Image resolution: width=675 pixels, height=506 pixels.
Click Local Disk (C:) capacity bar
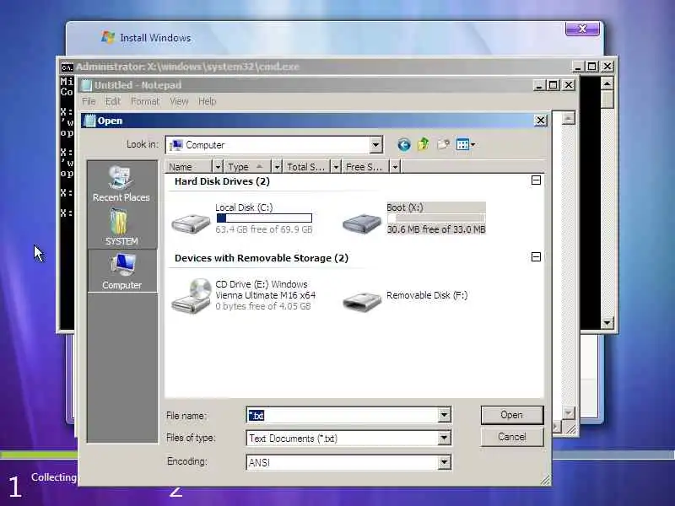264,218
